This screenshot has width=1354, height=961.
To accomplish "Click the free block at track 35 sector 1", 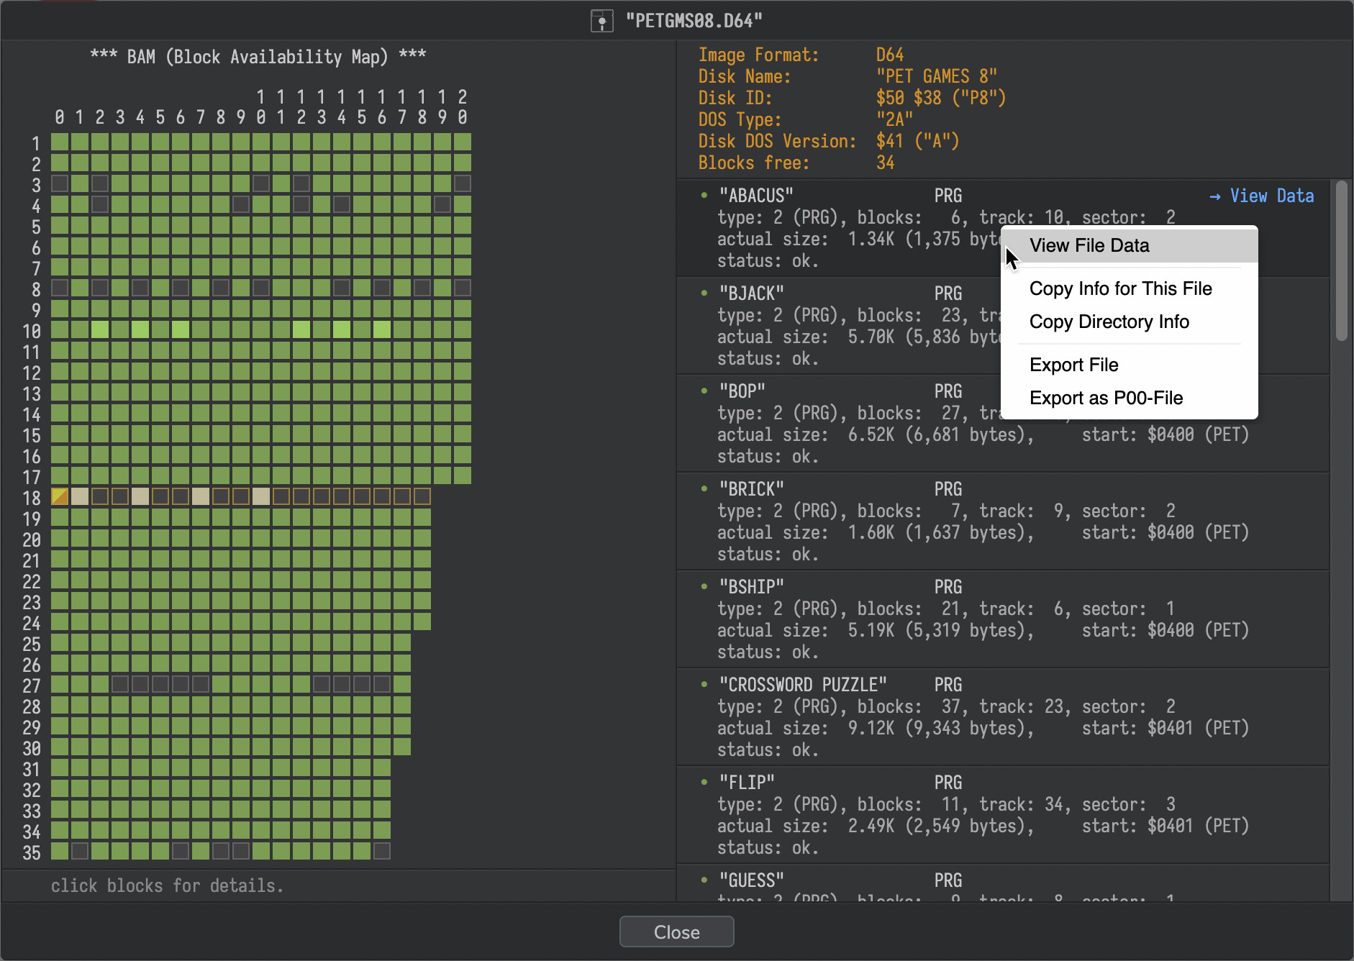I will click(x=80, y=851).
